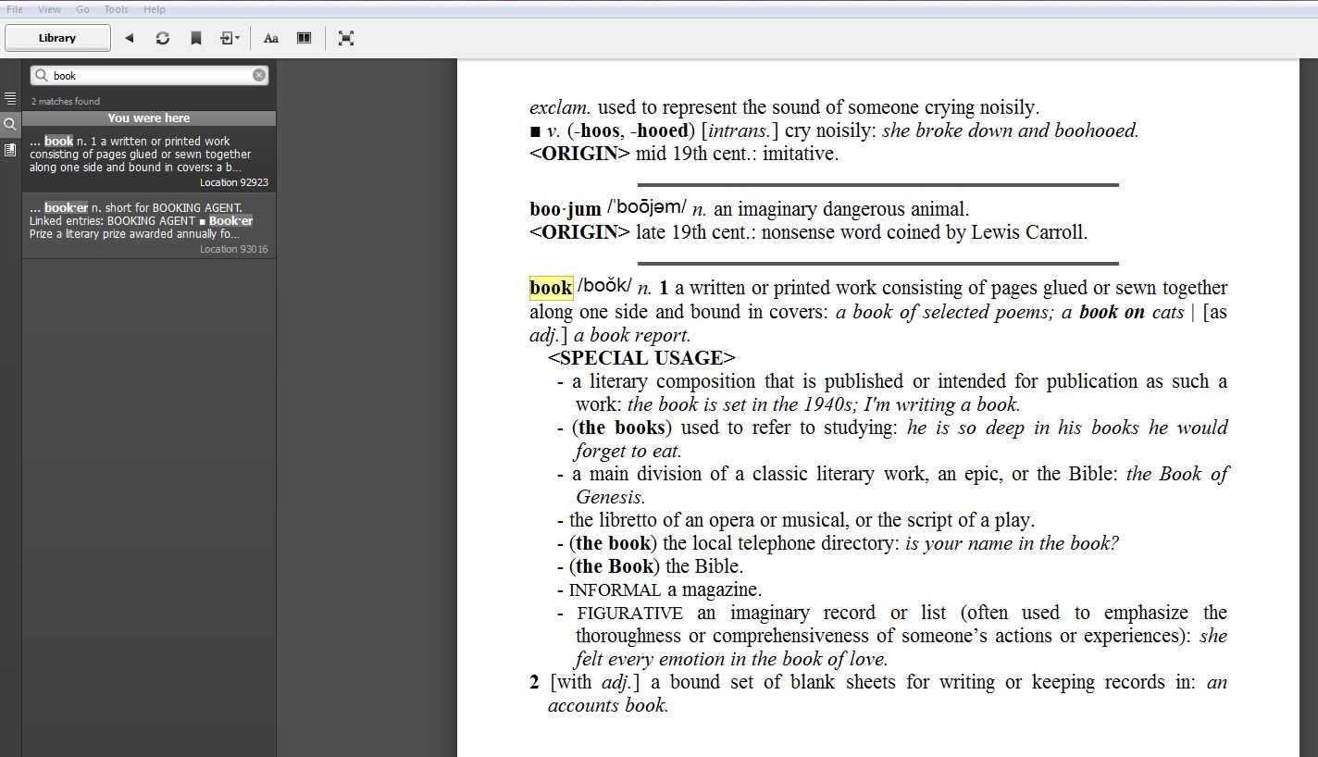Open the 'book·er' result at Location 93016
The height and width of the screenshot is (757, 1318).
point(149,227)
